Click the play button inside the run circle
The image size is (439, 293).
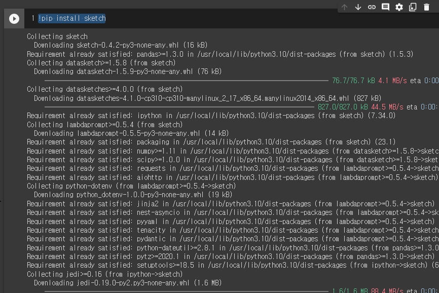[14, 19]
